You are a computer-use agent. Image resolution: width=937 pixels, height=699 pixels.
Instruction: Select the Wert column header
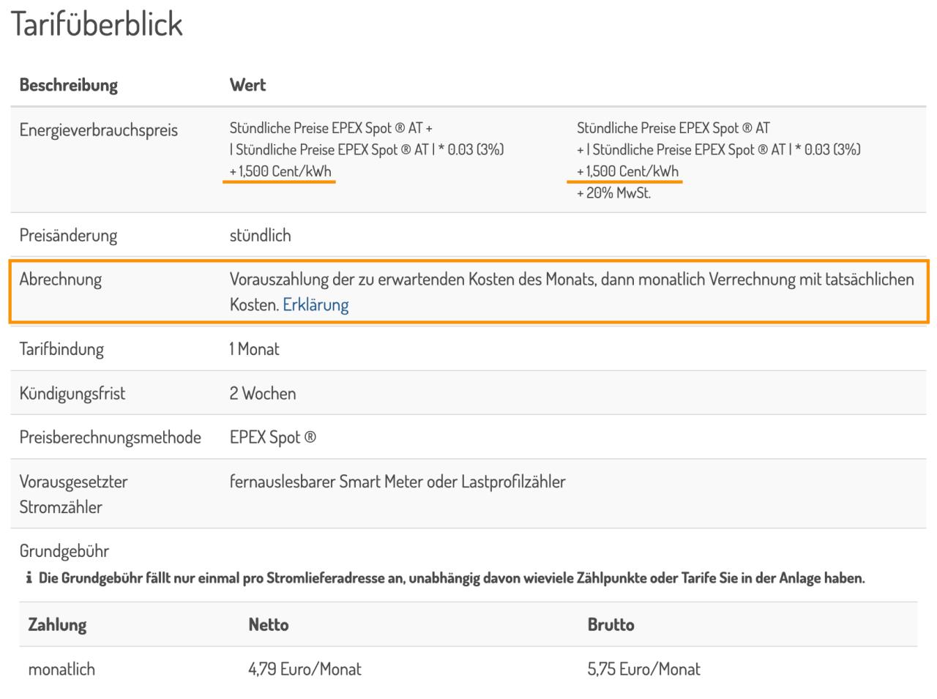[247, 85]
